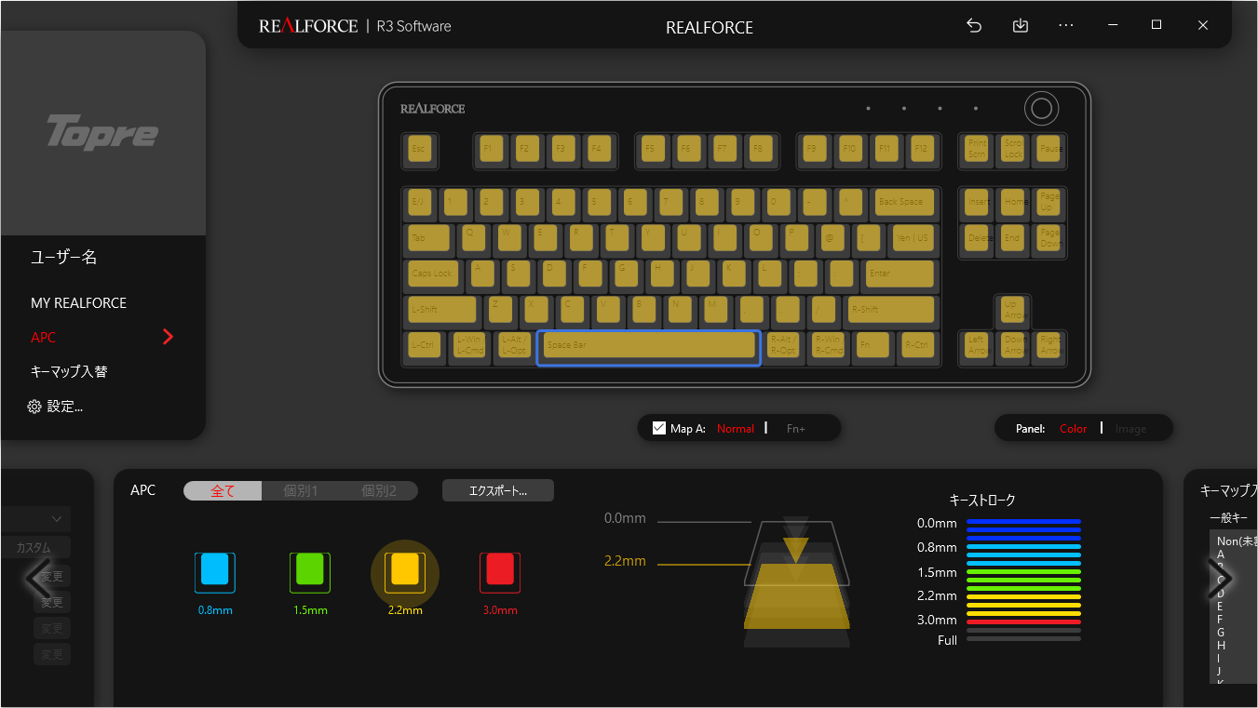The height and width of the screenshot is (708, 1258).
Task: Toggle the Map A checkbox
Action: pos(659,428)
